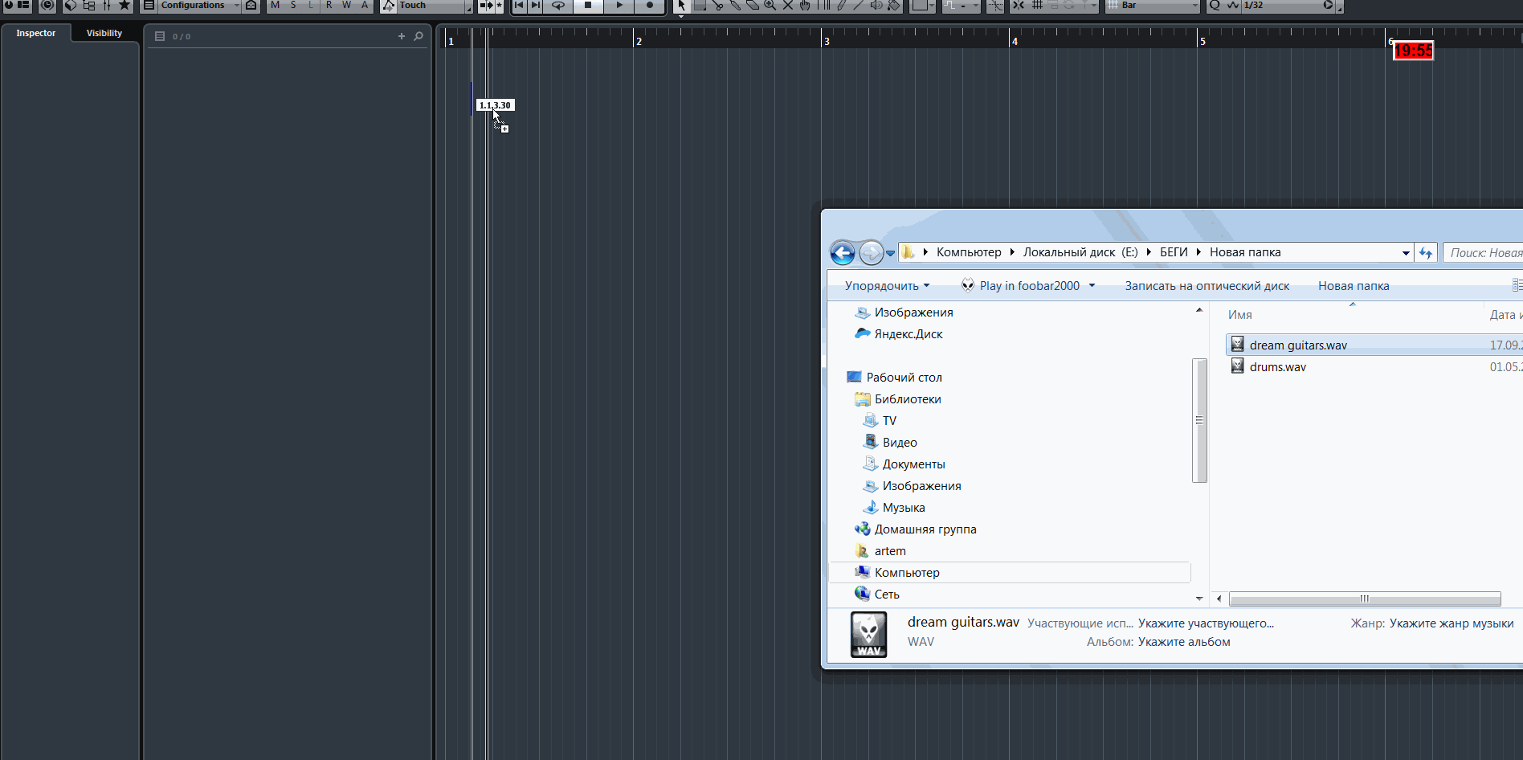Select the Color paint bucket tool
The height and width of the screenshot is (760, 1523).
coord(893,5)
